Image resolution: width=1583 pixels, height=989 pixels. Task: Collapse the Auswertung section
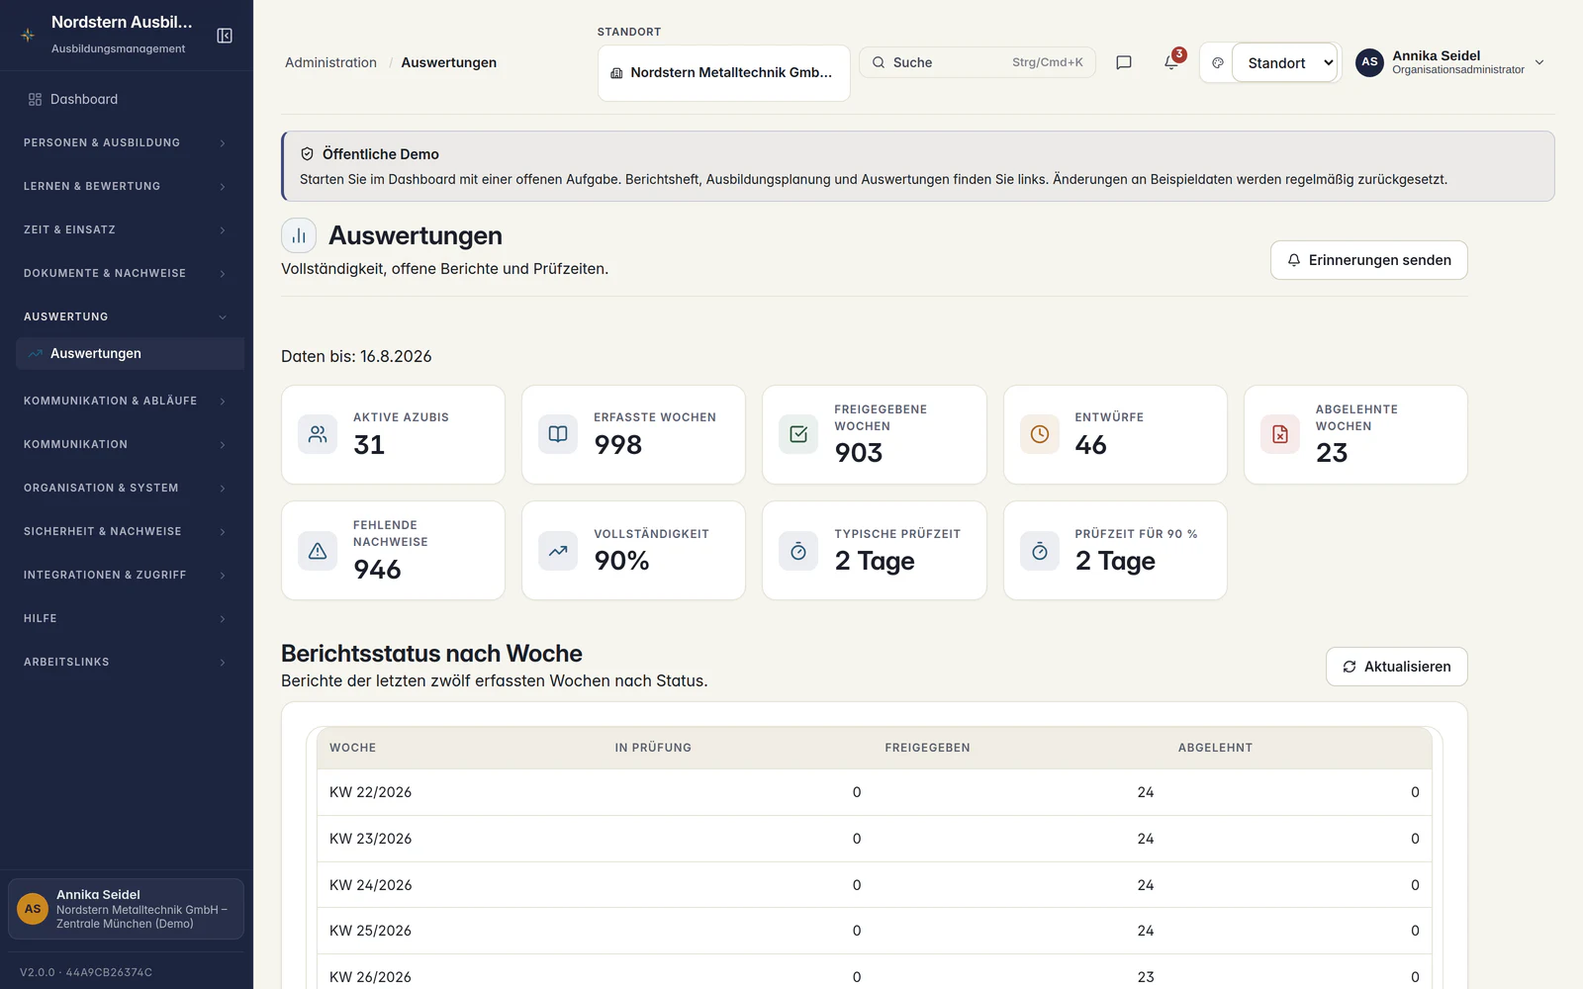(x=126, y=316)
